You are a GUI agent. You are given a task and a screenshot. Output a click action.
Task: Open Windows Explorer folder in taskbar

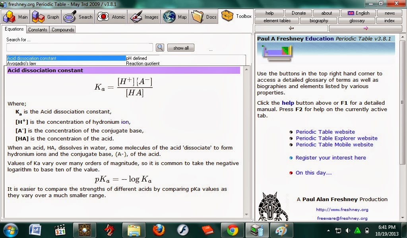(x=134, y=230)
